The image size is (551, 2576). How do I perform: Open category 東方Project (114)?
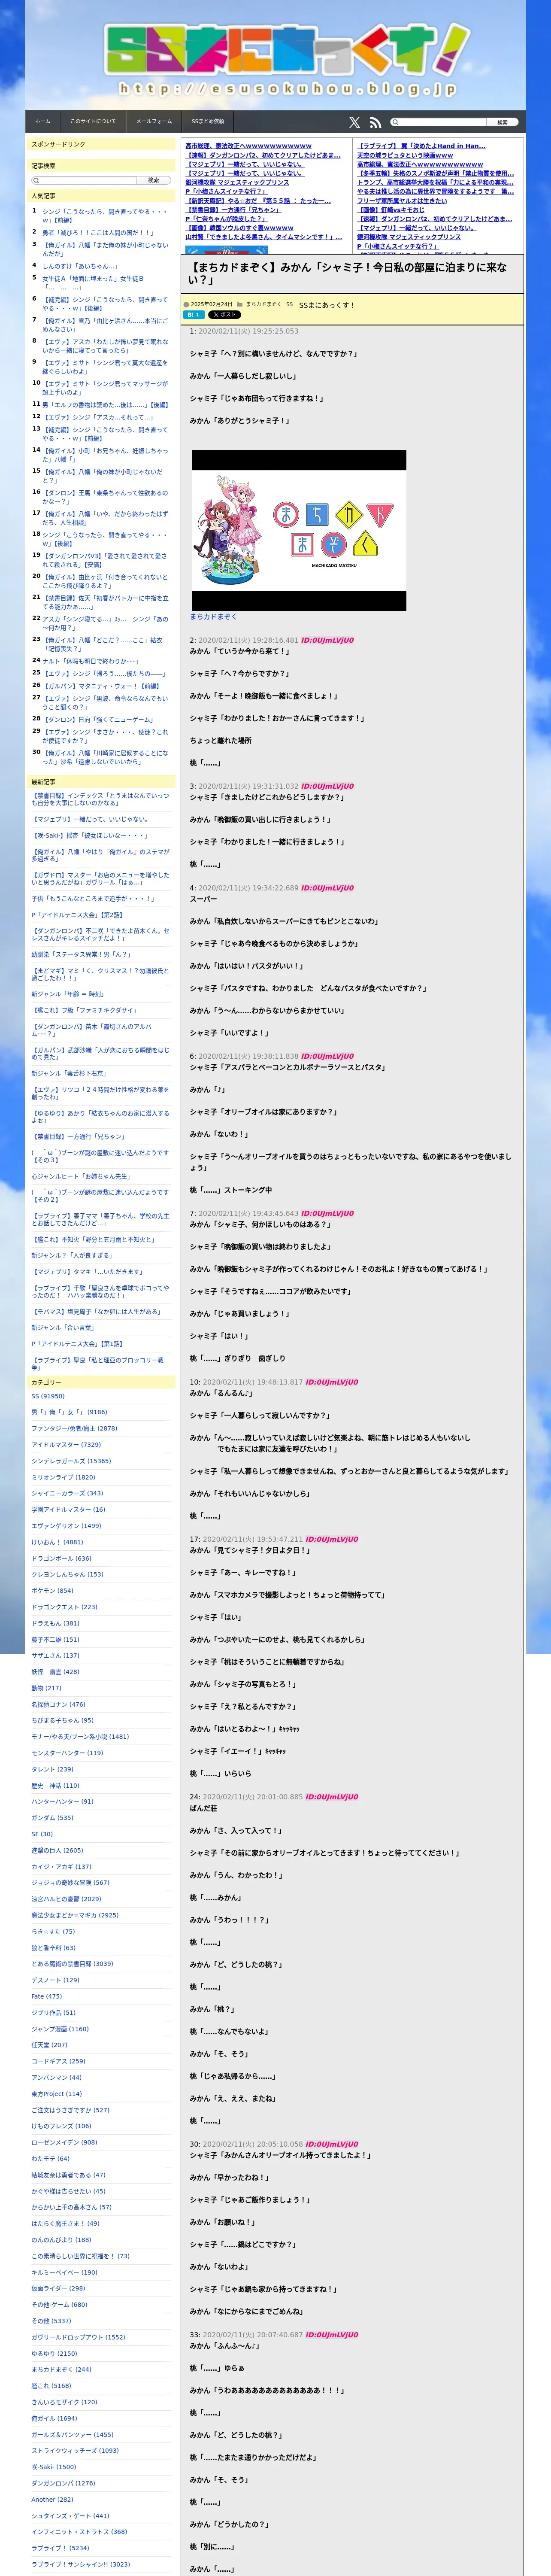pos(57,2094)
